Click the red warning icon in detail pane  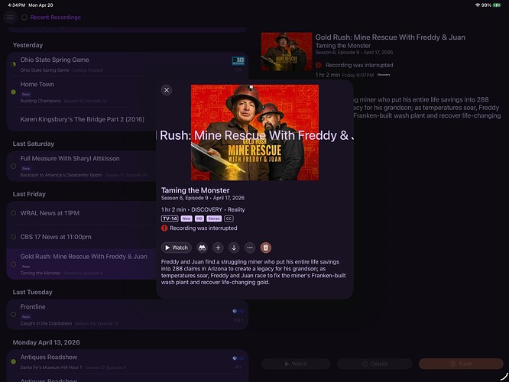point(319,65)
